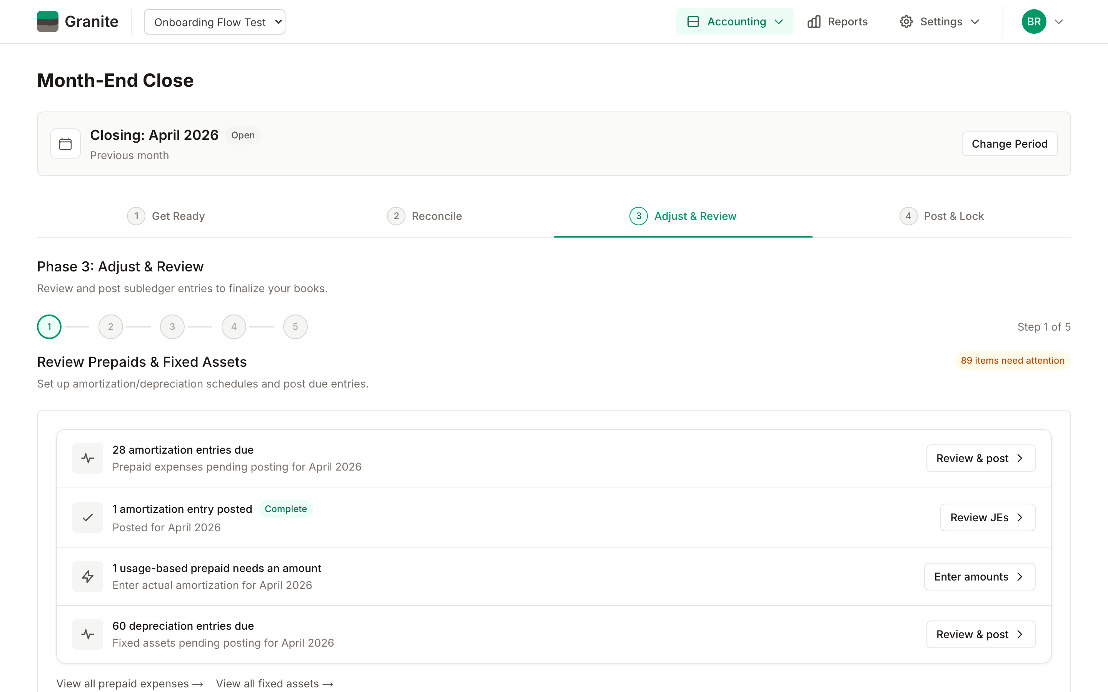This screenshot has height=692, width=1108.
Task: Go to sub-step 4 circle
Action: tap(234, 327)
